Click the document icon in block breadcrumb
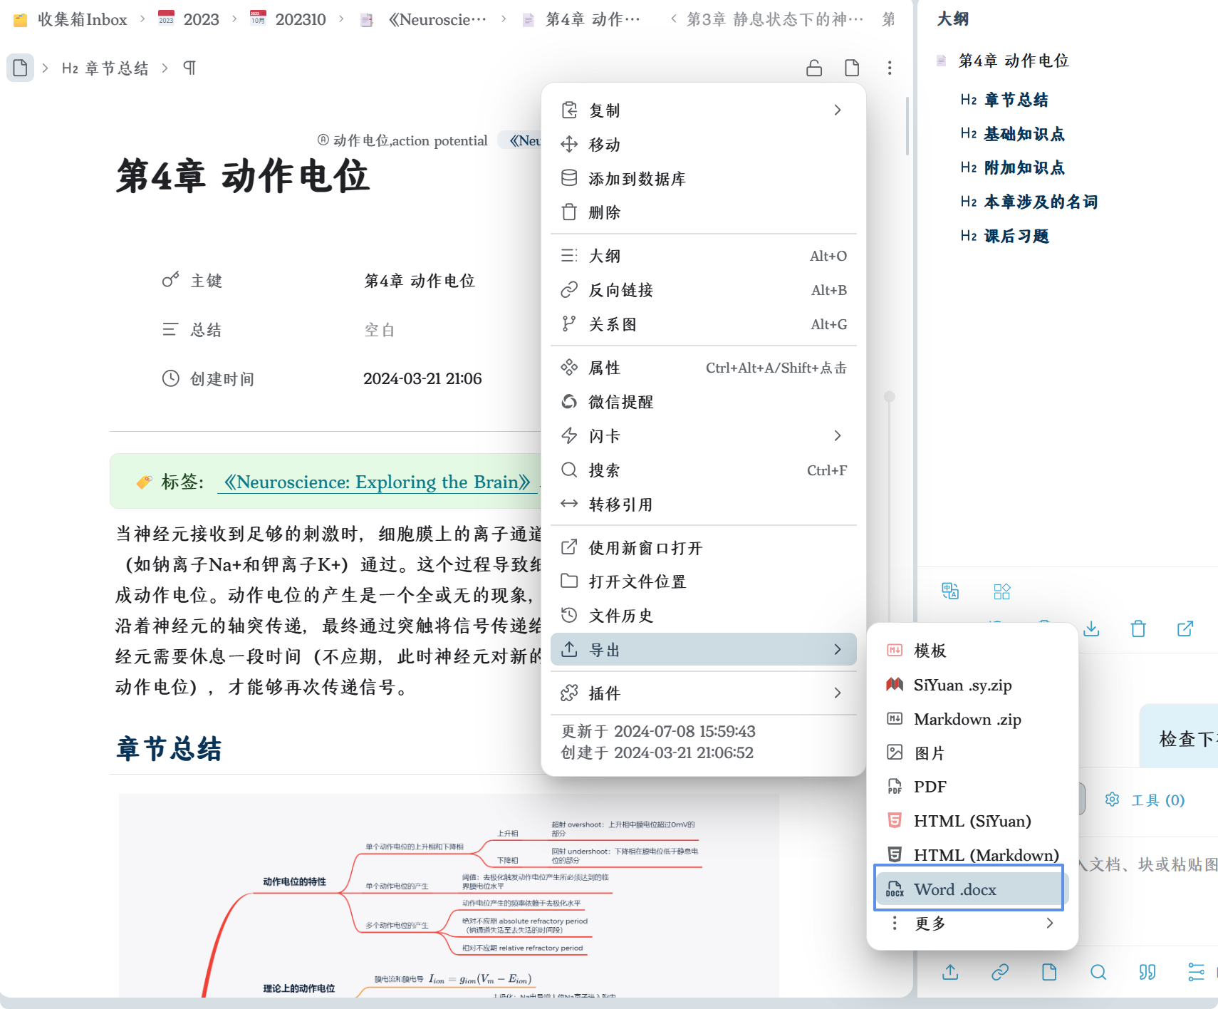 coord(20,68)
